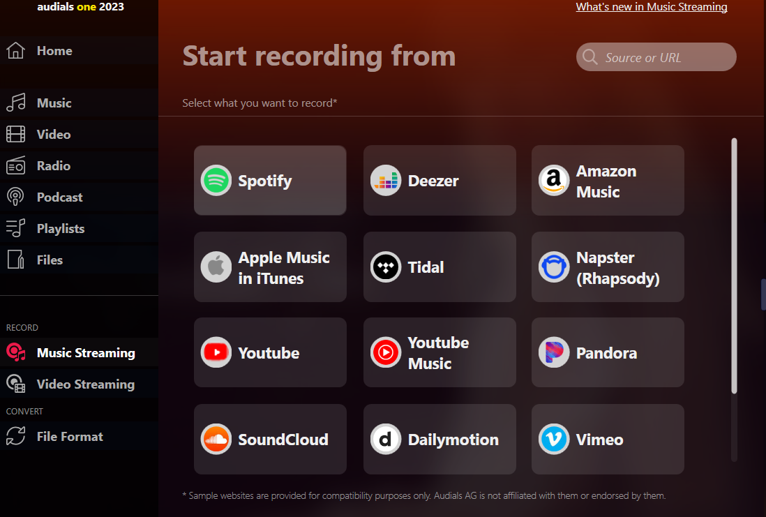Screen dimensions: 766x517
Task: Select Dailymotion label
Action: (453, 440)
